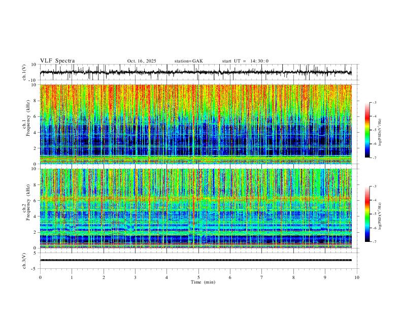Image resolution: width=402 pixels, height=311 pixels.
Task: Click the ch.1 "Frequency (kHz)" axis label
Action: [28, 119]
